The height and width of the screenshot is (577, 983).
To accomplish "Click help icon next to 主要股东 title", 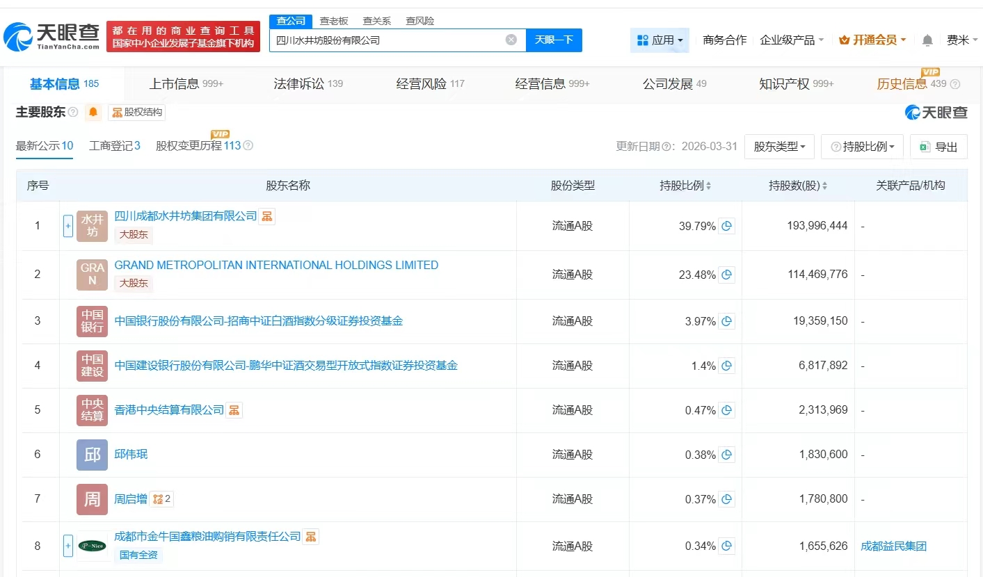I will point(73,113).
